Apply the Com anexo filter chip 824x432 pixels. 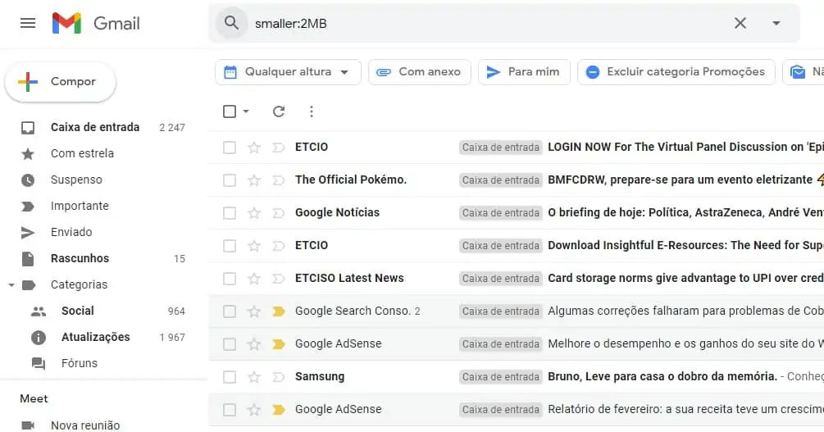pos(419,72)
